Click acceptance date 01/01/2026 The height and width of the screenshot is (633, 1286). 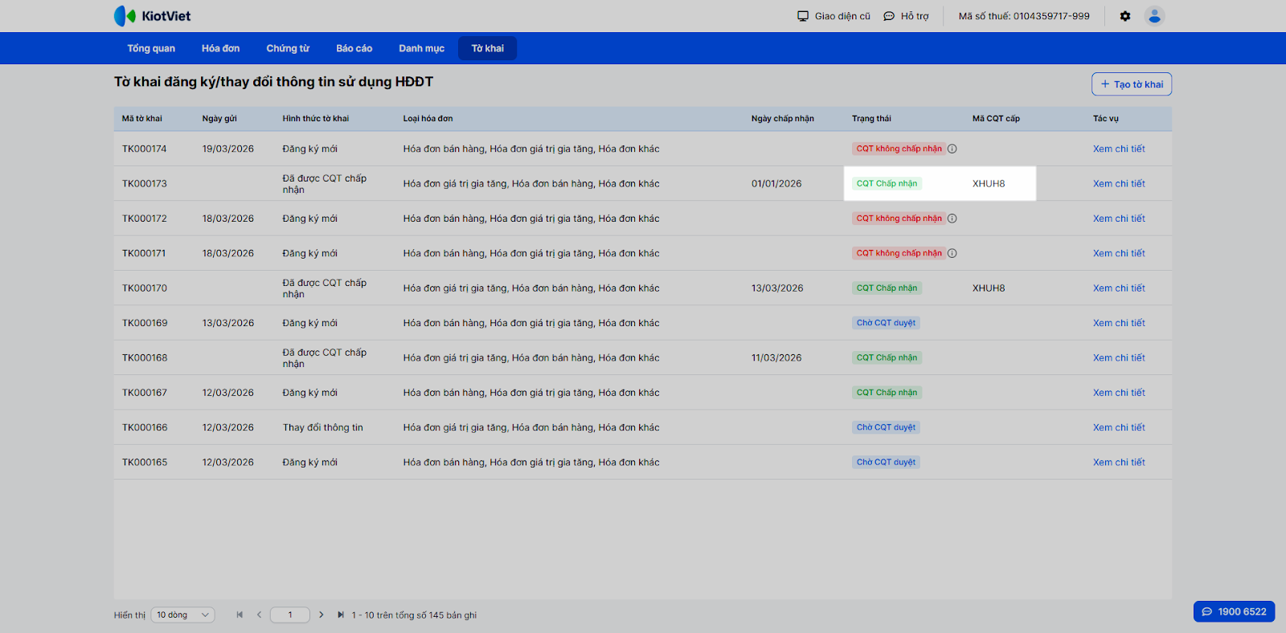coord(776,183)
